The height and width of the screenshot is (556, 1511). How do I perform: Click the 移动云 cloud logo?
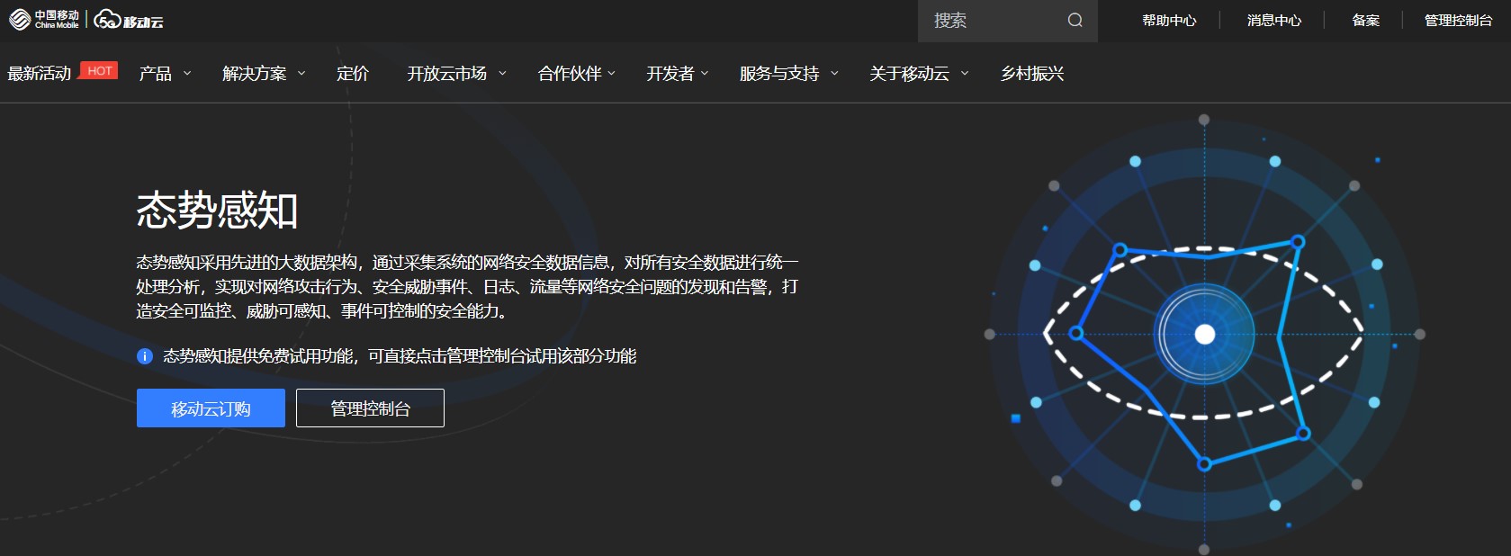[129, 20]
